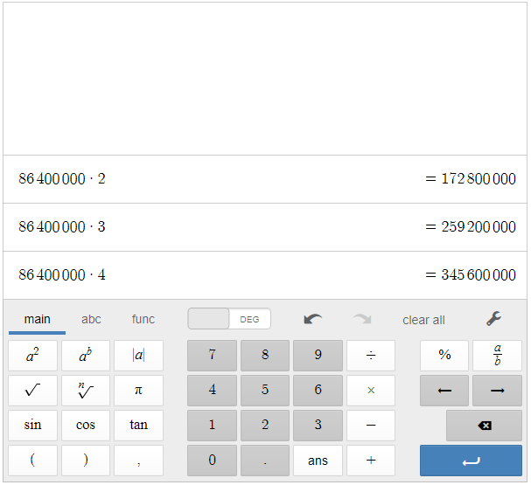Click the decimal point key
Image resolution: width=531 pixels, height=485 pixels.
(x=265, y=461)
